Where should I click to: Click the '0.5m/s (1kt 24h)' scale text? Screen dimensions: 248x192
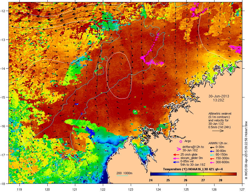(219, 127)
